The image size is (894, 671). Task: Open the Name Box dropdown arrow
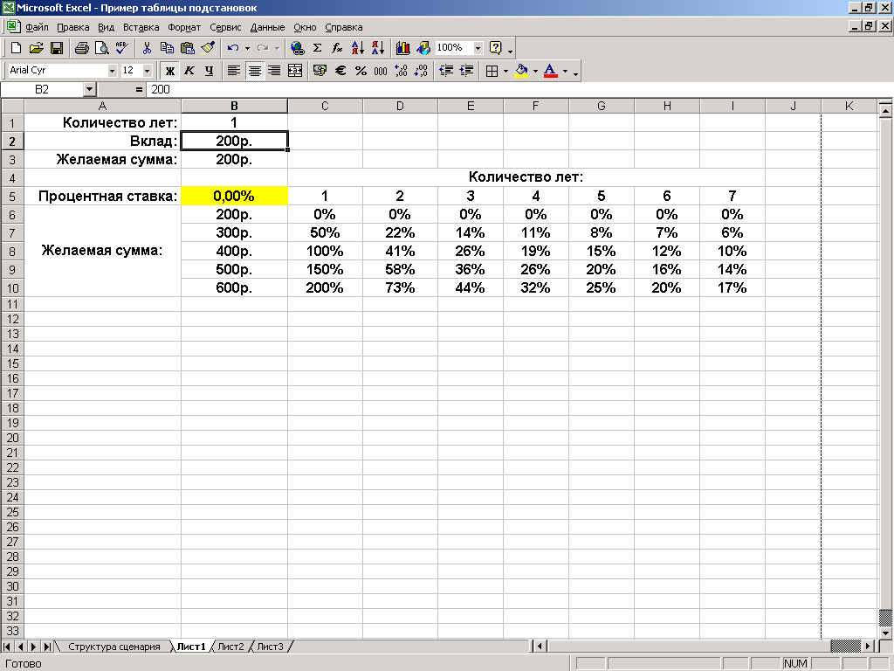tap(89, 89)
